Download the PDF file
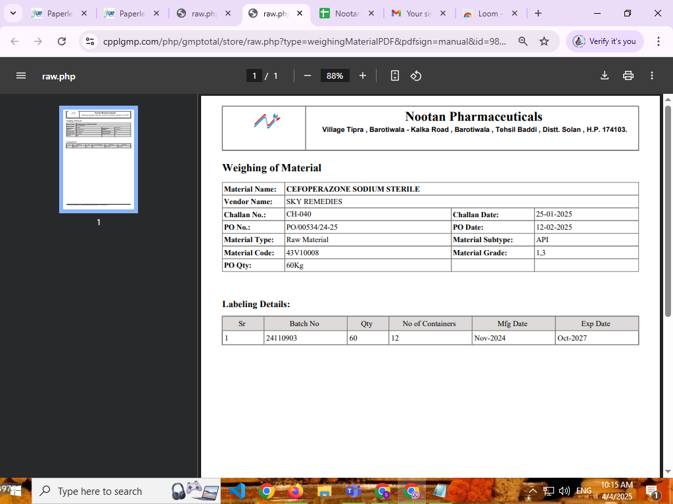This screenshot has width=673, height=504. (x=605, y=75)
